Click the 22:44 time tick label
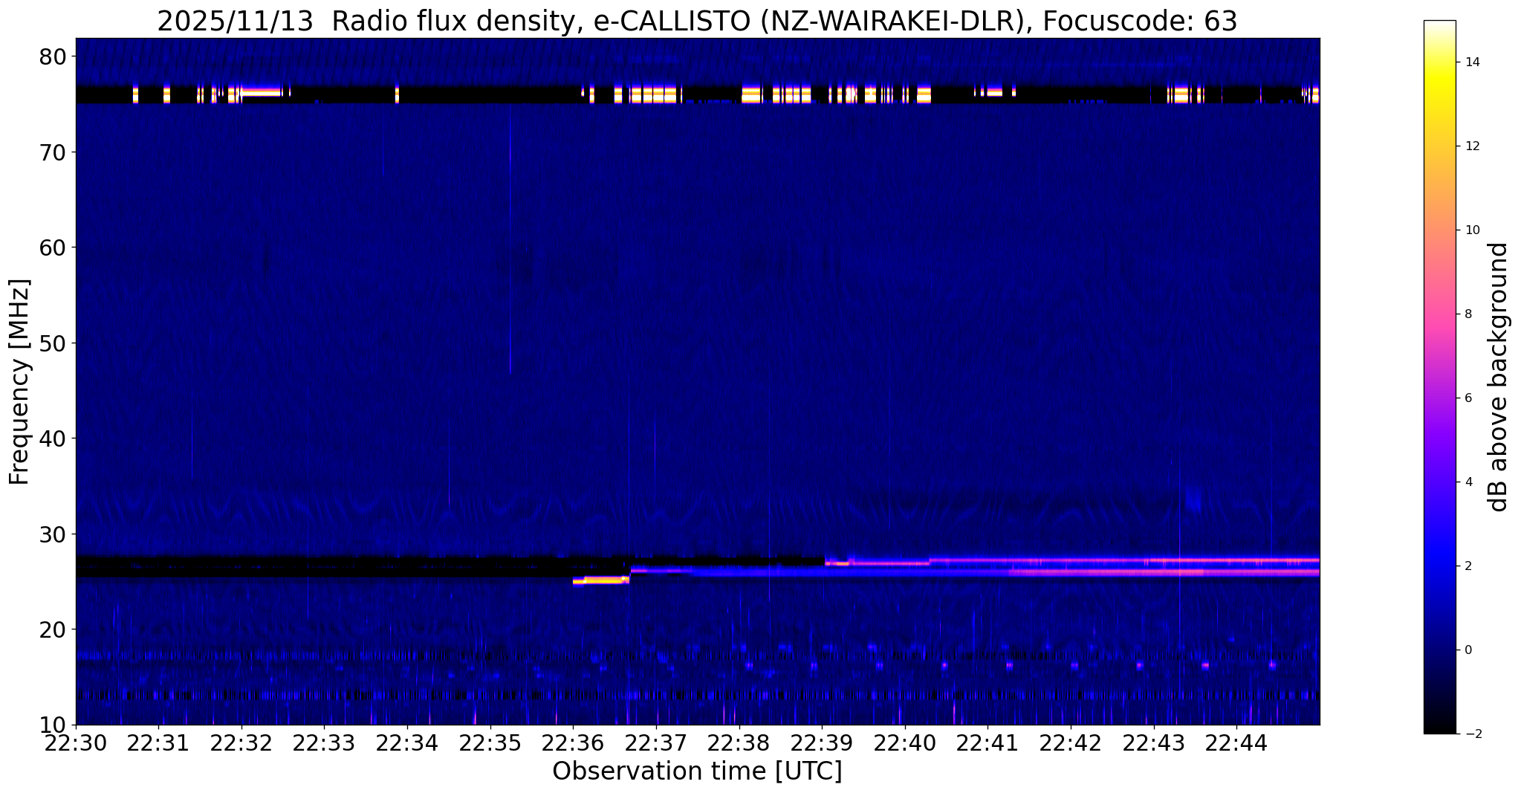1521x793 pixels. click(1236, 743)
